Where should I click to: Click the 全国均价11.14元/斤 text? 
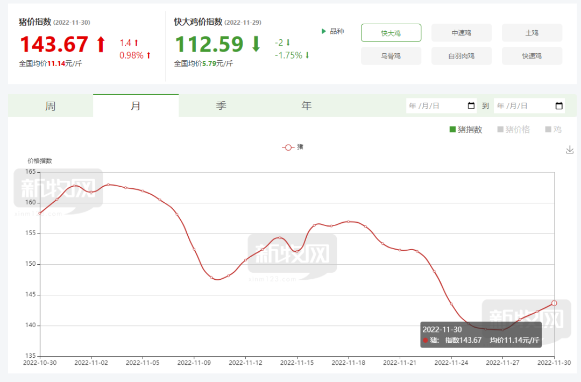[51, 63]
